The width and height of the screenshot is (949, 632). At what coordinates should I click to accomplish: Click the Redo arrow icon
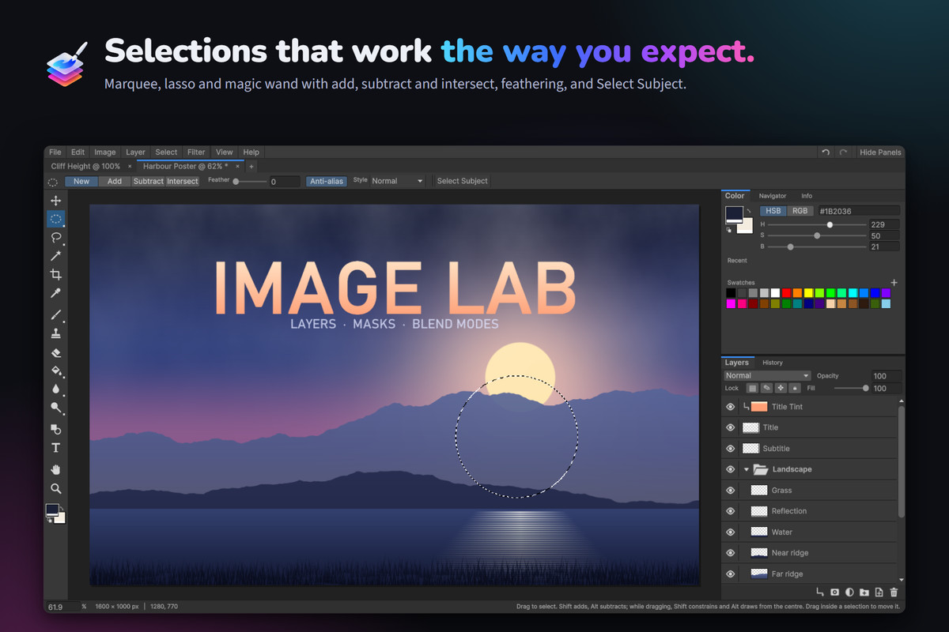(x=843, y=152)
